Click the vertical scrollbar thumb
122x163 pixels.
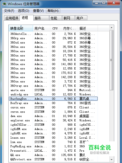coord(112,60)
